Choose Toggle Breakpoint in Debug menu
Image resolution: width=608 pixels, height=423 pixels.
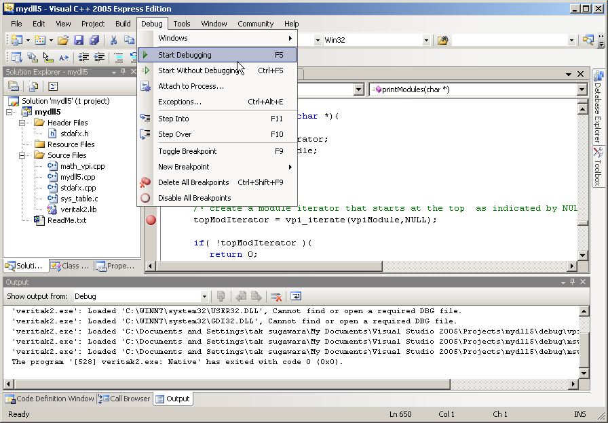click(217, 151)
